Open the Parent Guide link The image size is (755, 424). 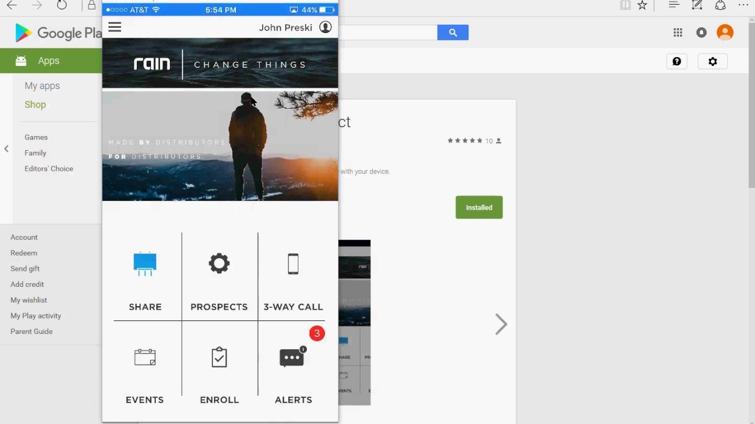pyautogui.click(x=31, y=332)
